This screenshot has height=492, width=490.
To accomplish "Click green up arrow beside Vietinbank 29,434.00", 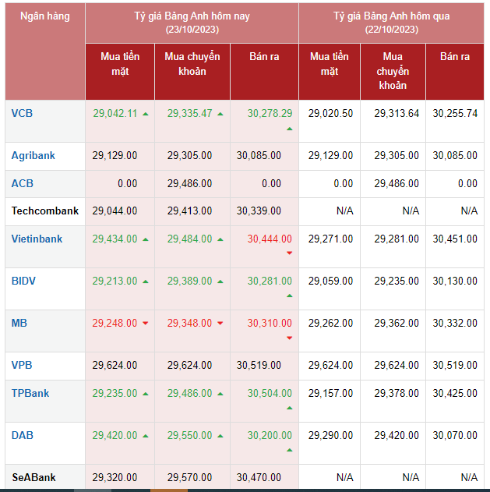I will (x=145, y=239).
